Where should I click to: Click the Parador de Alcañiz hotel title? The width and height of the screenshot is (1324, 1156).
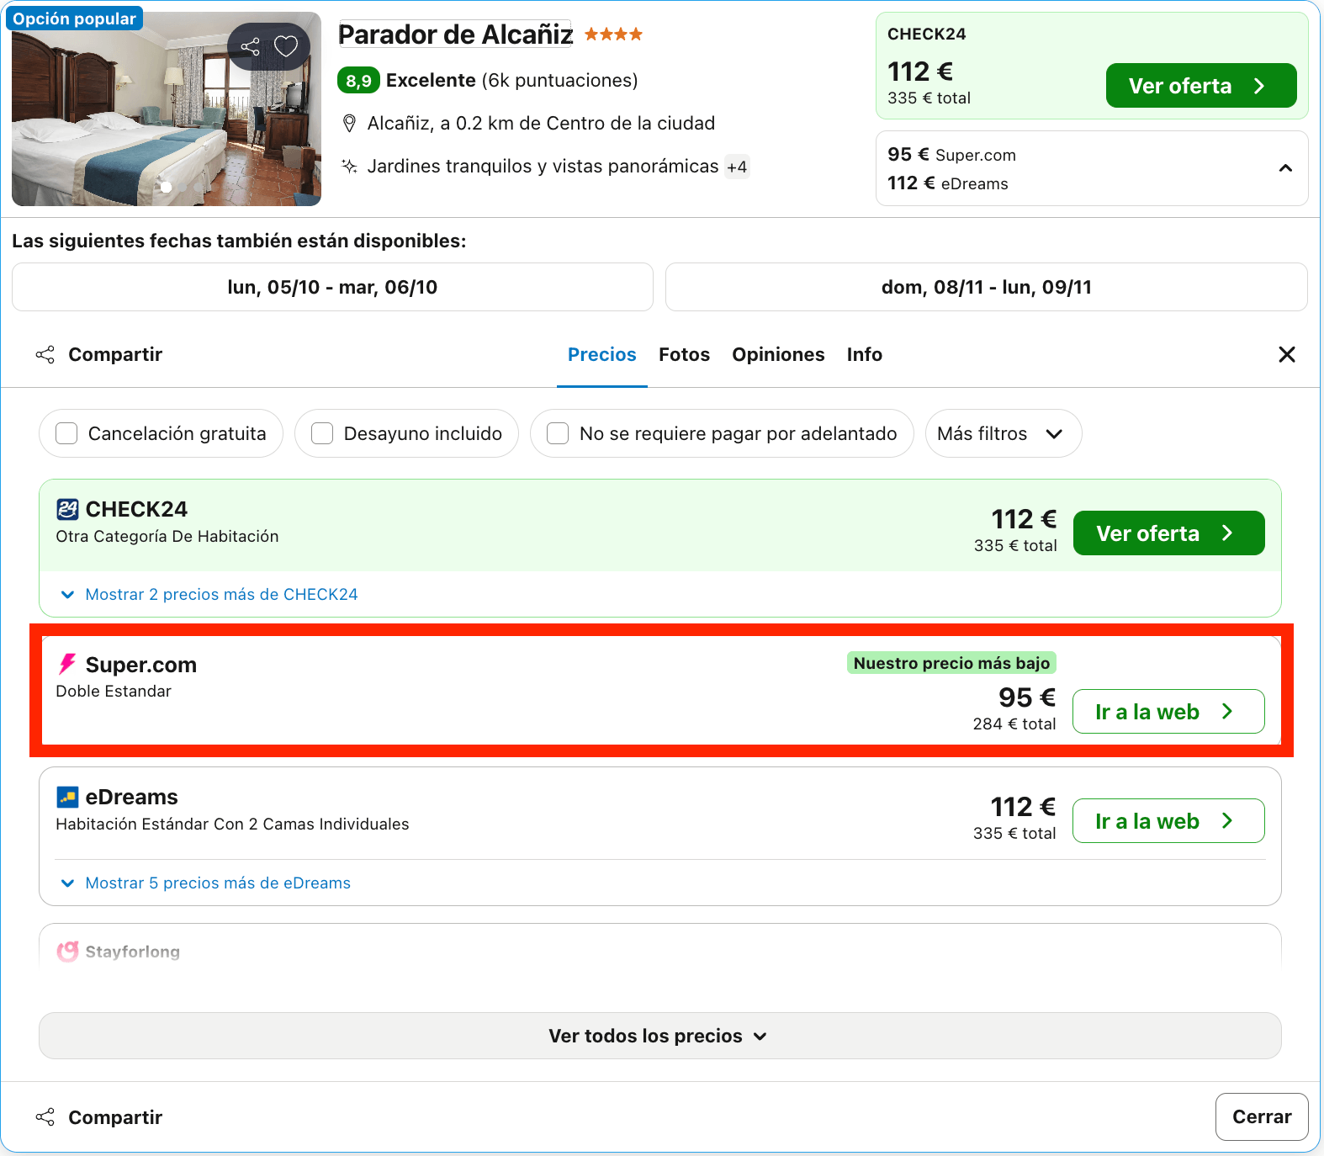tap(455, 34)
